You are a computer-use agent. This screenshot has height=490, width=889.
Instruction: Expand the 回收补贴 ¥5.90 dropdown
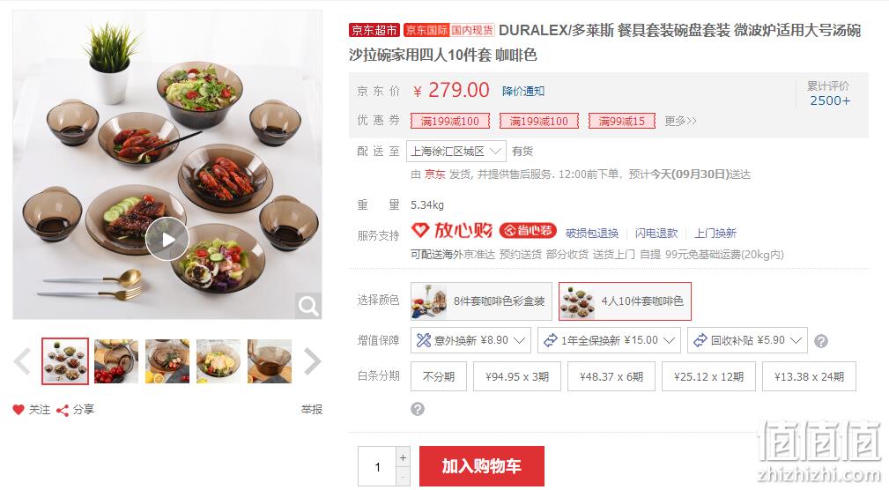[747, 340]
